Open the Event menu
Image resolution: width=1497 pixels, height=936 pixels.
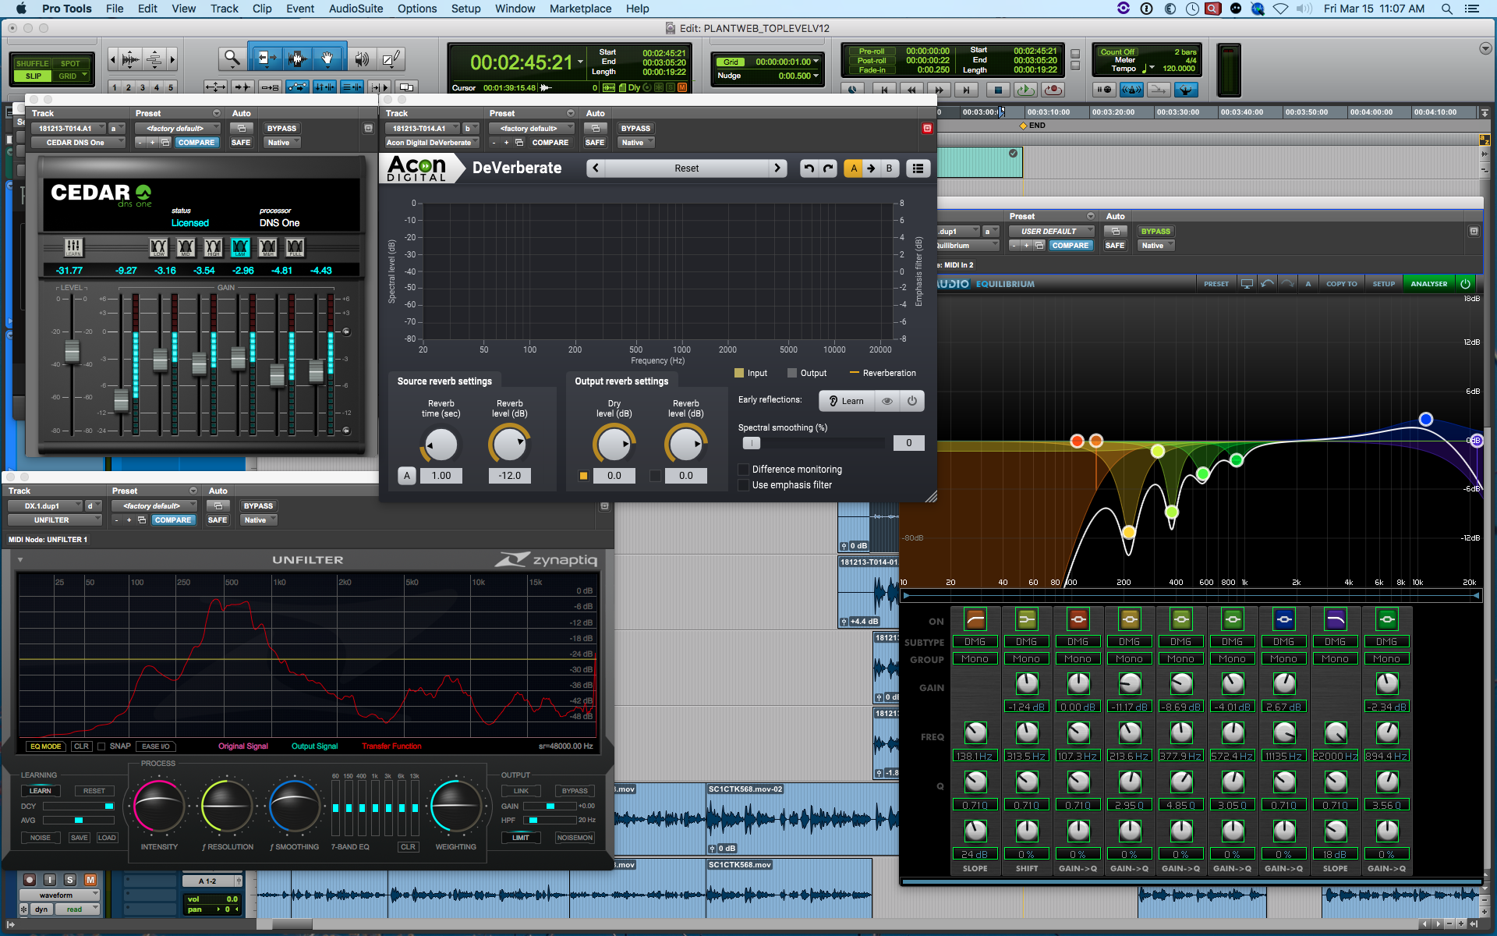pos(300,9)
